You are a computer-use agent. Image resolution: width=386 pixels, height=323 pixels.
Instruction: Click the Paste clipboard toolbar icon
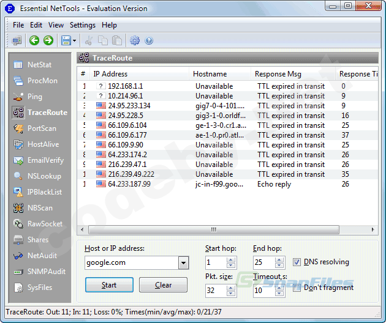[x=117, y=40]
